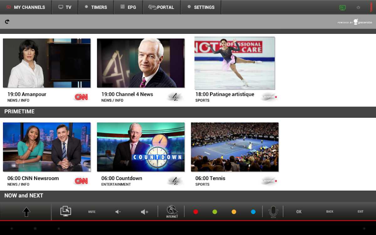Screen dimensions: 376x235
Task: Click the green TV connection icon
Action: pyautogui.click(x=342, y=8)
